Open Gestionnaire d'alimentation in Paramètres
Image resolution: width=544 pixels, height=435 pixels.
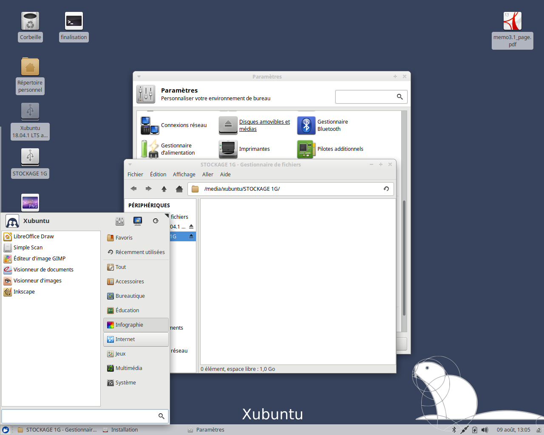168,149
